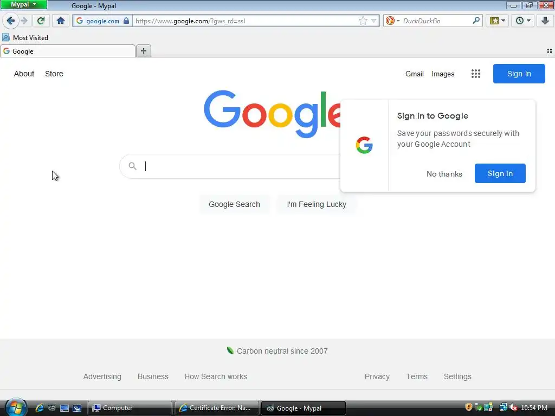Open the Store link
Image resolution: width=555 pixels, height=416 pixels.
[x=54, y=74]
